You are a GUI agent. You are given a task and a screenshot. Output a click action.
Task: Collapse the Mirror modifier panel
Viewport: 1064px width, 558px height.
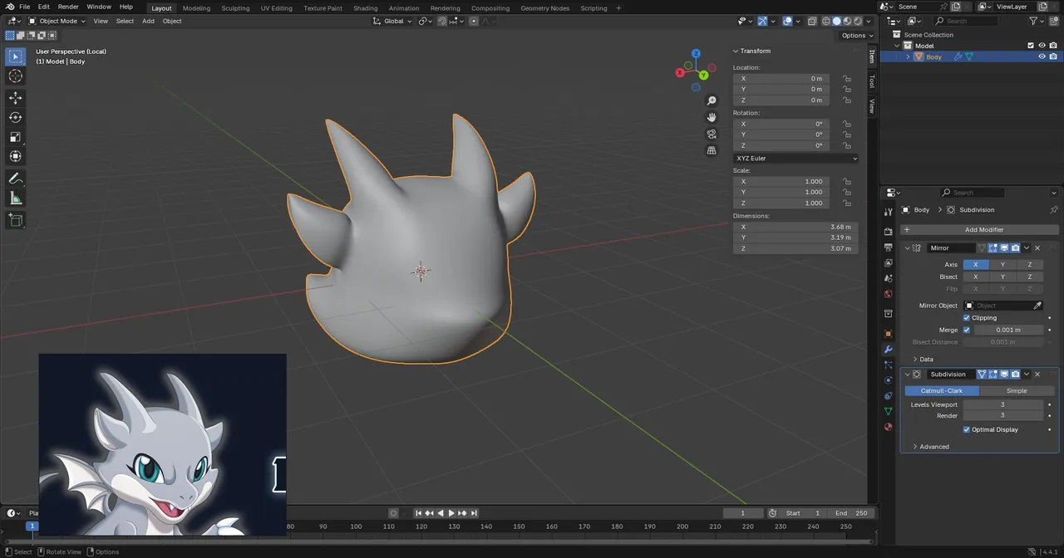(908, 248)
